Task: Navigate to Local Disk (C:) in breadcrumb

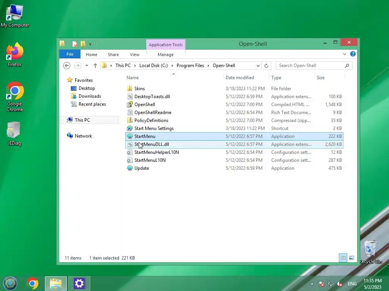Action: tap(153, 66)
